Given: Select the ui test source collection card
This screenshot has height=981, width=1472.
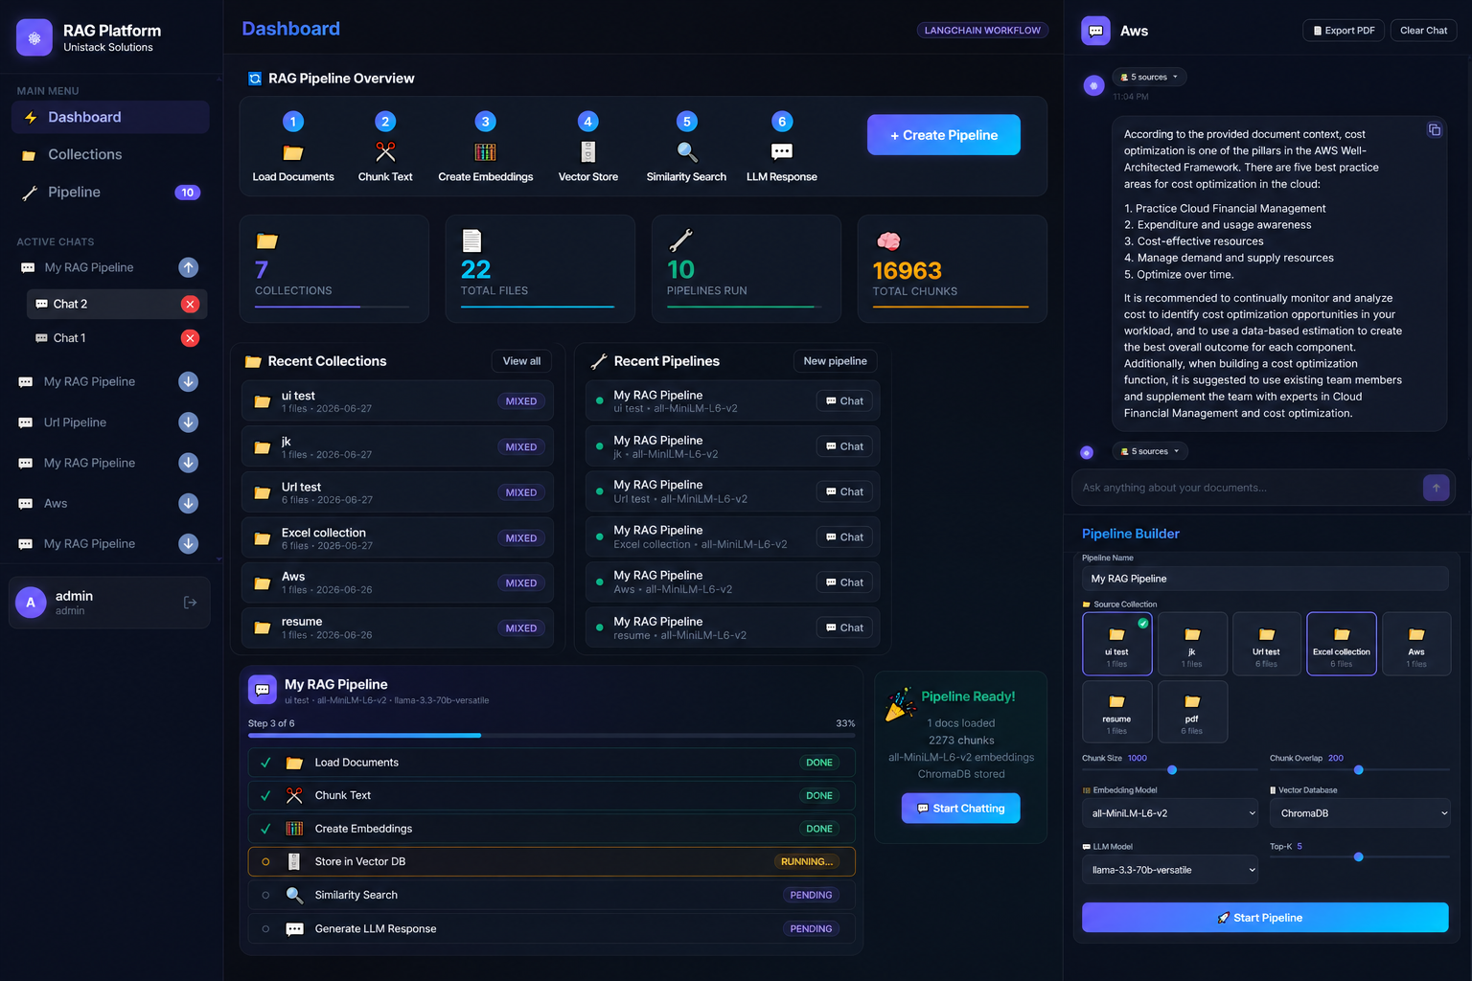Looking at the screenshot, I should click(1116, 644).
